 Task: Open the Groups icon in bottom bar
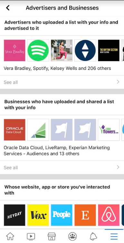coord(72,236)
